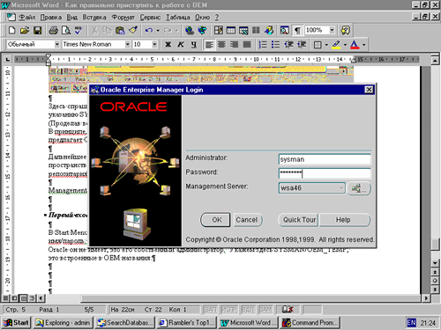Expand the Management Server wsa46 dropdown

[x=341, y=187]
